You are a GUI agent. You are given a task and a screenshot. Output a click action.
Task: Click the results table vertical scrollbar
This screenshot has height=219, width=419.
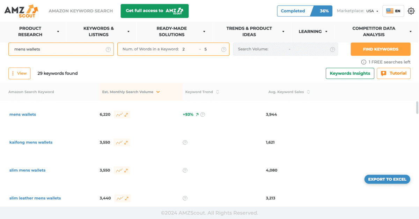[x=417, y=108]
